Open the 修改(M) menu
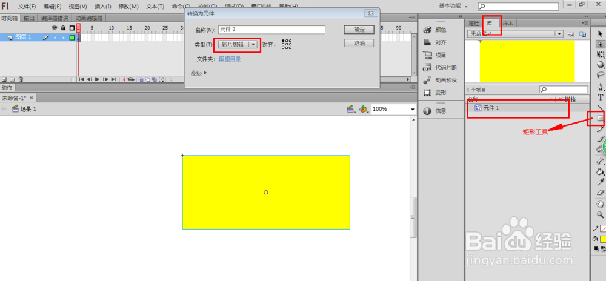Viewport: 606px width, 281px height. [x=128, y=7]
